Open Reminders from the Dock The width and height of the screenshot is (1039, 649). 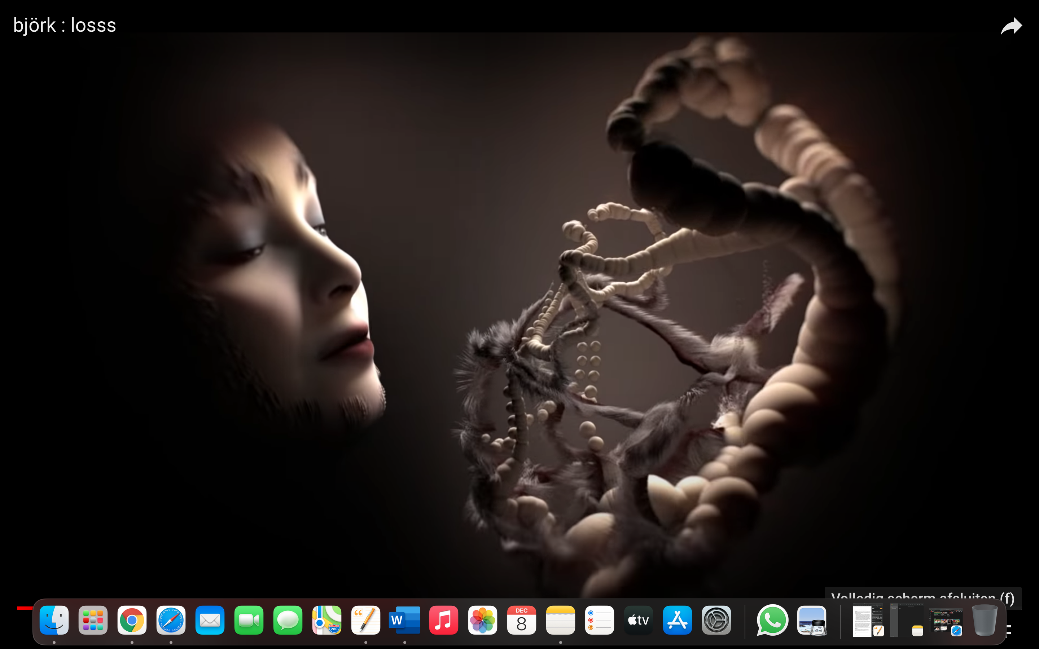pyautogui.click(x=599, y=620)
